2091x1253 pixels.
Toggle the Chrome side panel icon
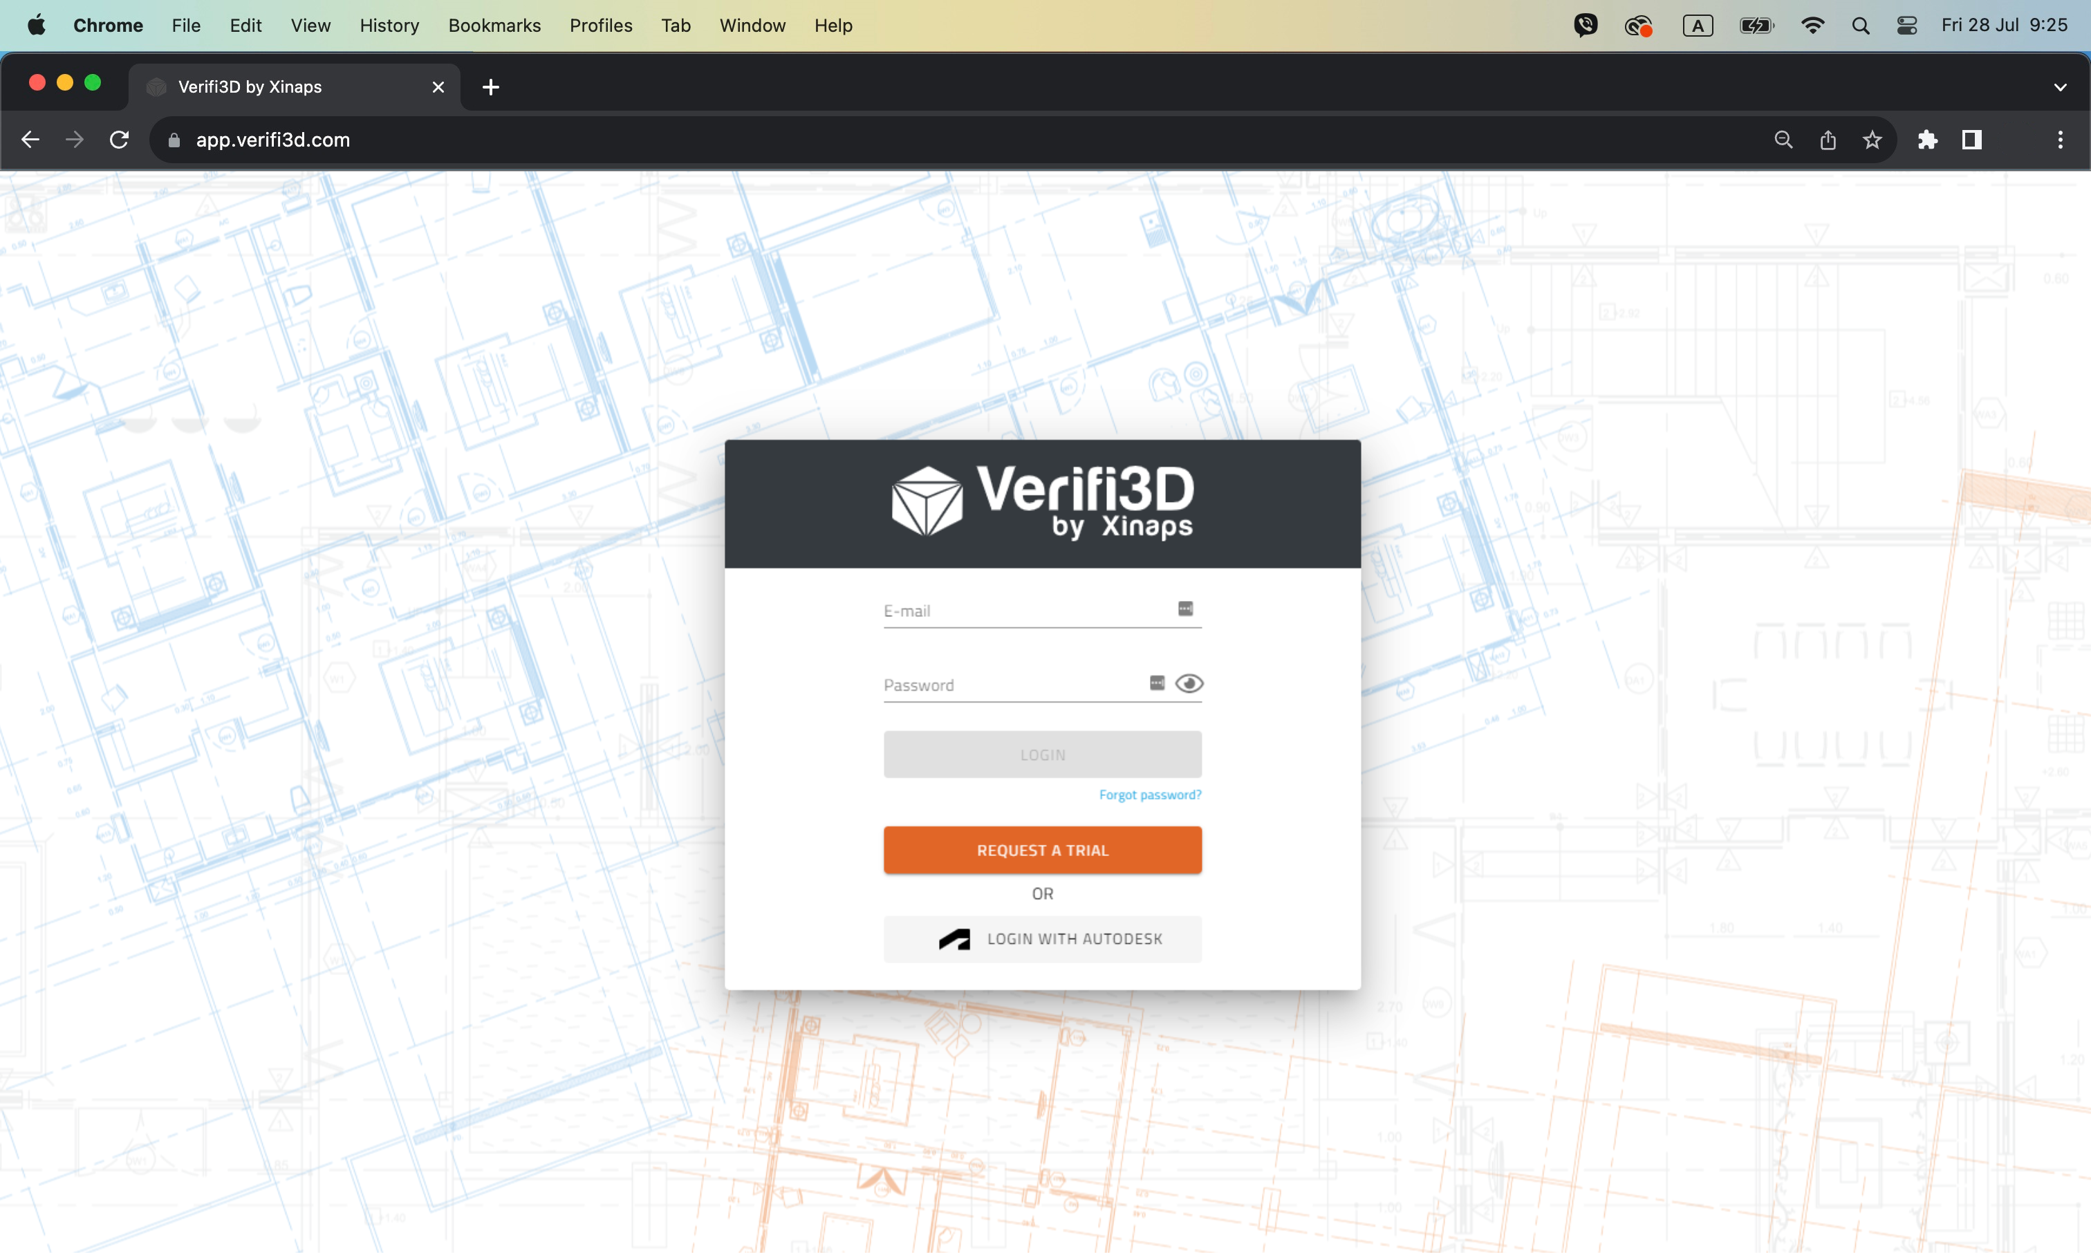click(1972, 139)
